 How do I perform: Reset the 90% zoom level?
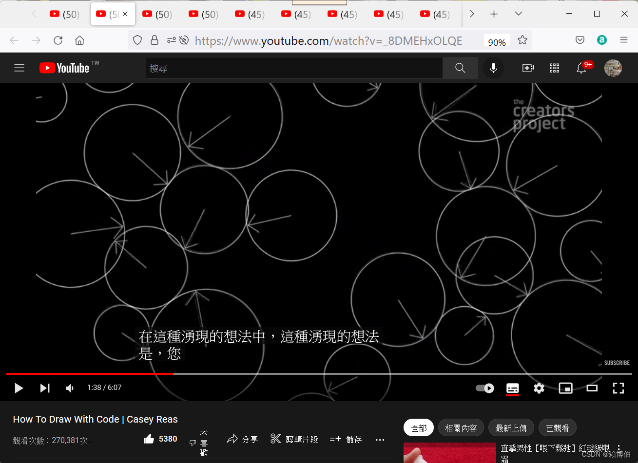pyautogui.click(x=497, y=42)
